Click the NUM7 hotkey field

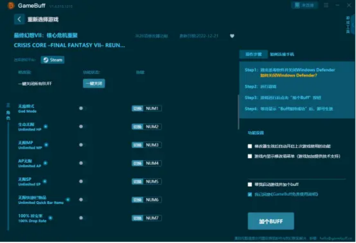[x=152, y=218]
